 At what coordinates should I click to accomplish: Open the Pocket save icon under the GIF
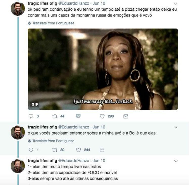(78, 116)
